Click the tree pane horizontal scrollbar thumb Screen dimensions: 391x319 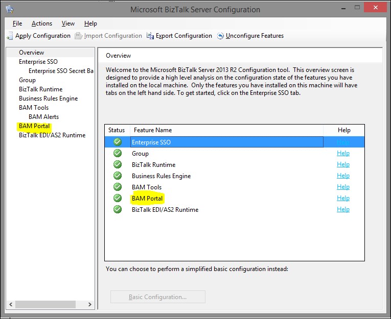(45, 304)
